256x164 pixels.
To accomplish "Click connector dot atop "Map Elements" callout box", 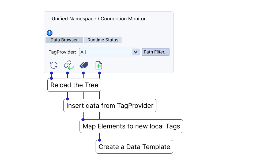I will (83, 119).
